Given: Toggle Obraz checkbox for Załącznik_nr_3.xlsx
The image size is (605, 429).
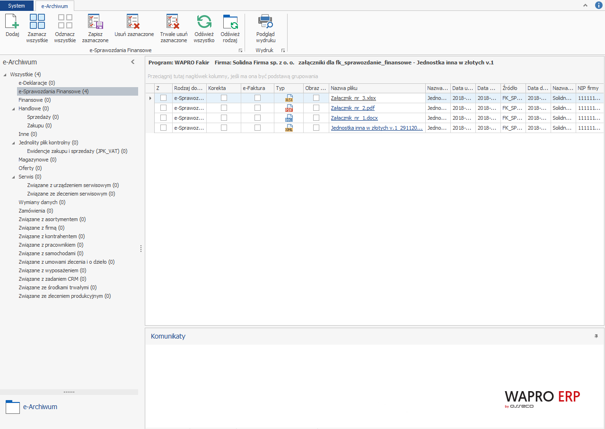Looking at the screenshot, I should pos(316,98).
